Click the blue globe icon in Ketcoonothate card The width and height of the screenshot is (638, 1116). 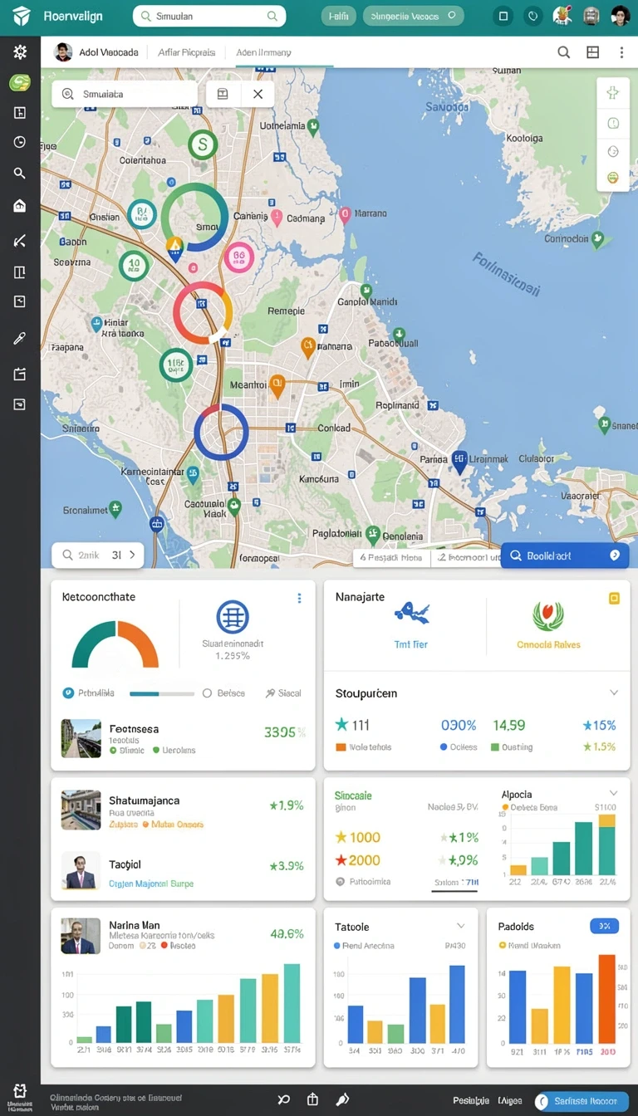pyautogui.click(x=233, y=617)
